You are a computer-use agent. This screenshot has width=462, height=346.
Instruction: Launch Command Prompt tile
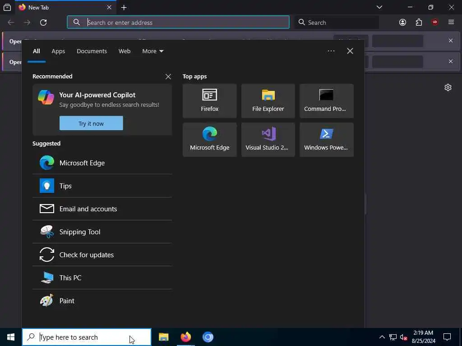pos(327,101)
